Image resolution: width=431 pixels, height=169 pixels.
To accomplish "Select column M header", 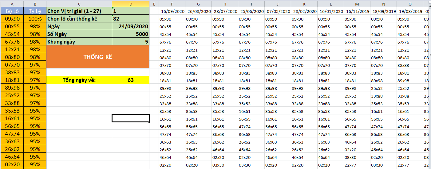I will point(357,4).
